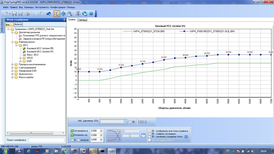Screen dimensions: 274x154
Task: Click the blue question mark Help icon
Action: [91, 14]
